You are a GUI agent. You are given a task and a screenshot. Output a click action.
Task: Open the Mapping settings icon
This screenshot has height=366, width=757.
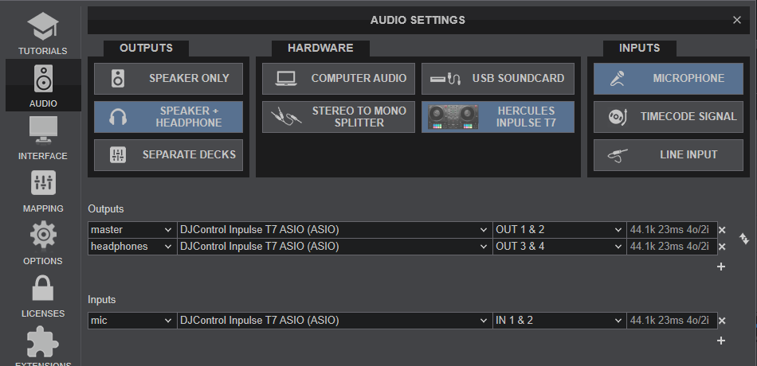tap(42, 185)
